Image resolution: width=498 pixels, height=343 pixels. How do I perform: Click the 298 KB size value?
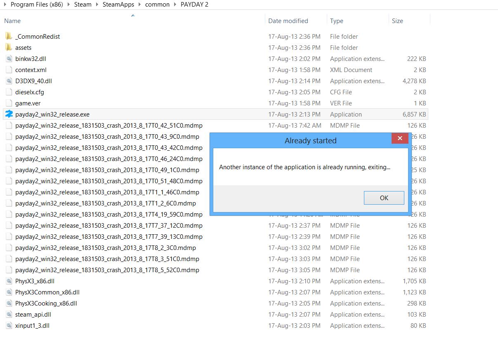417,303
